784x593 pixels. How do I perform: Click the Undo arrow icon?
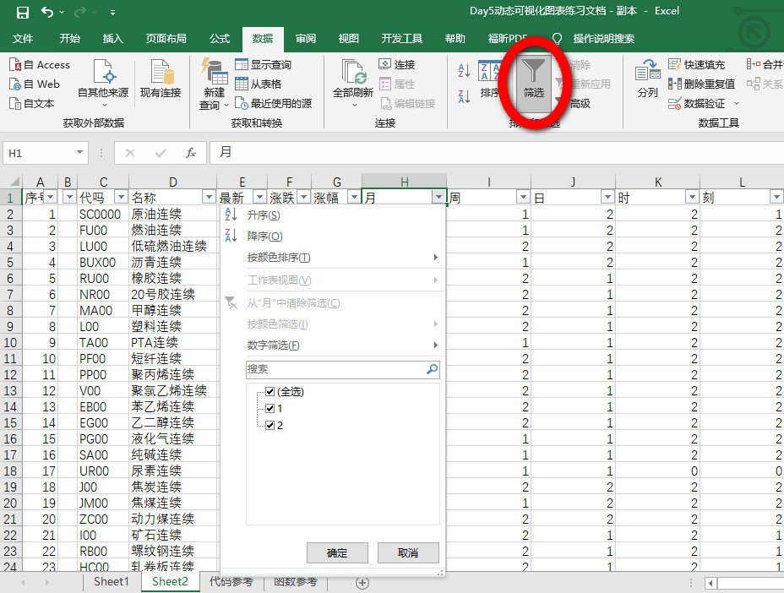(47, 12)
